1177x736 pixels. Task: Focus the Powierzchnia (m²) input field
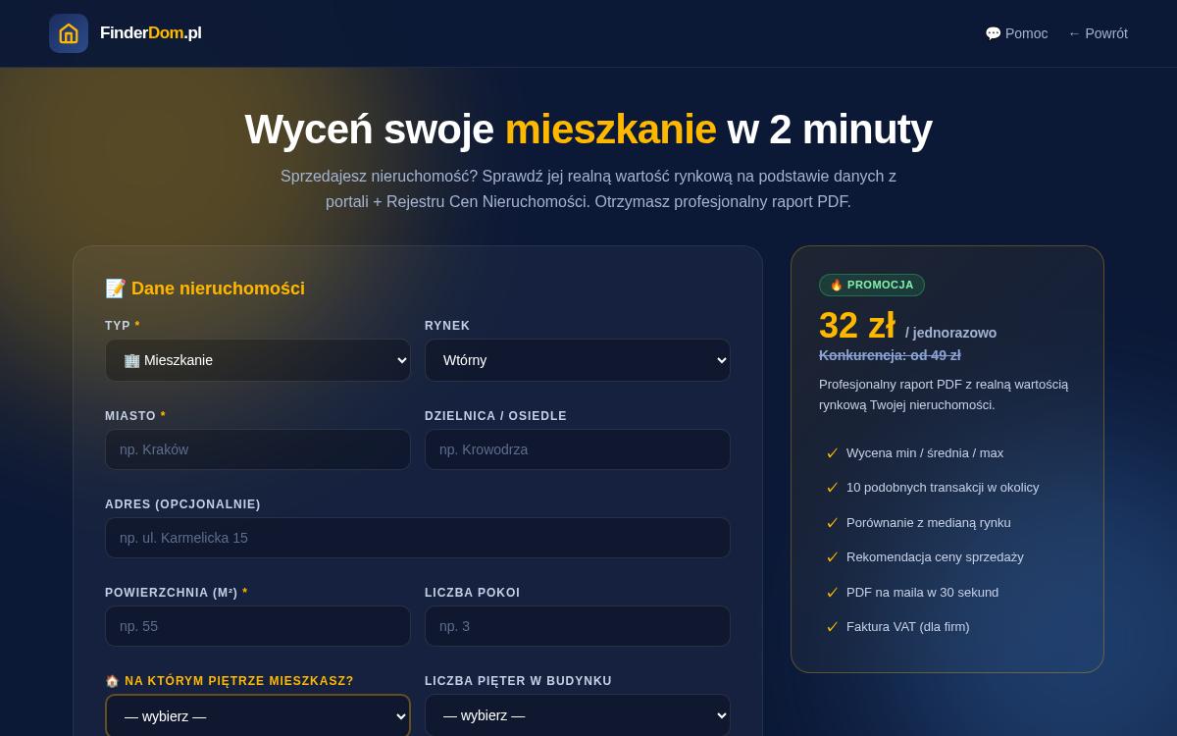click(x=258, y=626)
